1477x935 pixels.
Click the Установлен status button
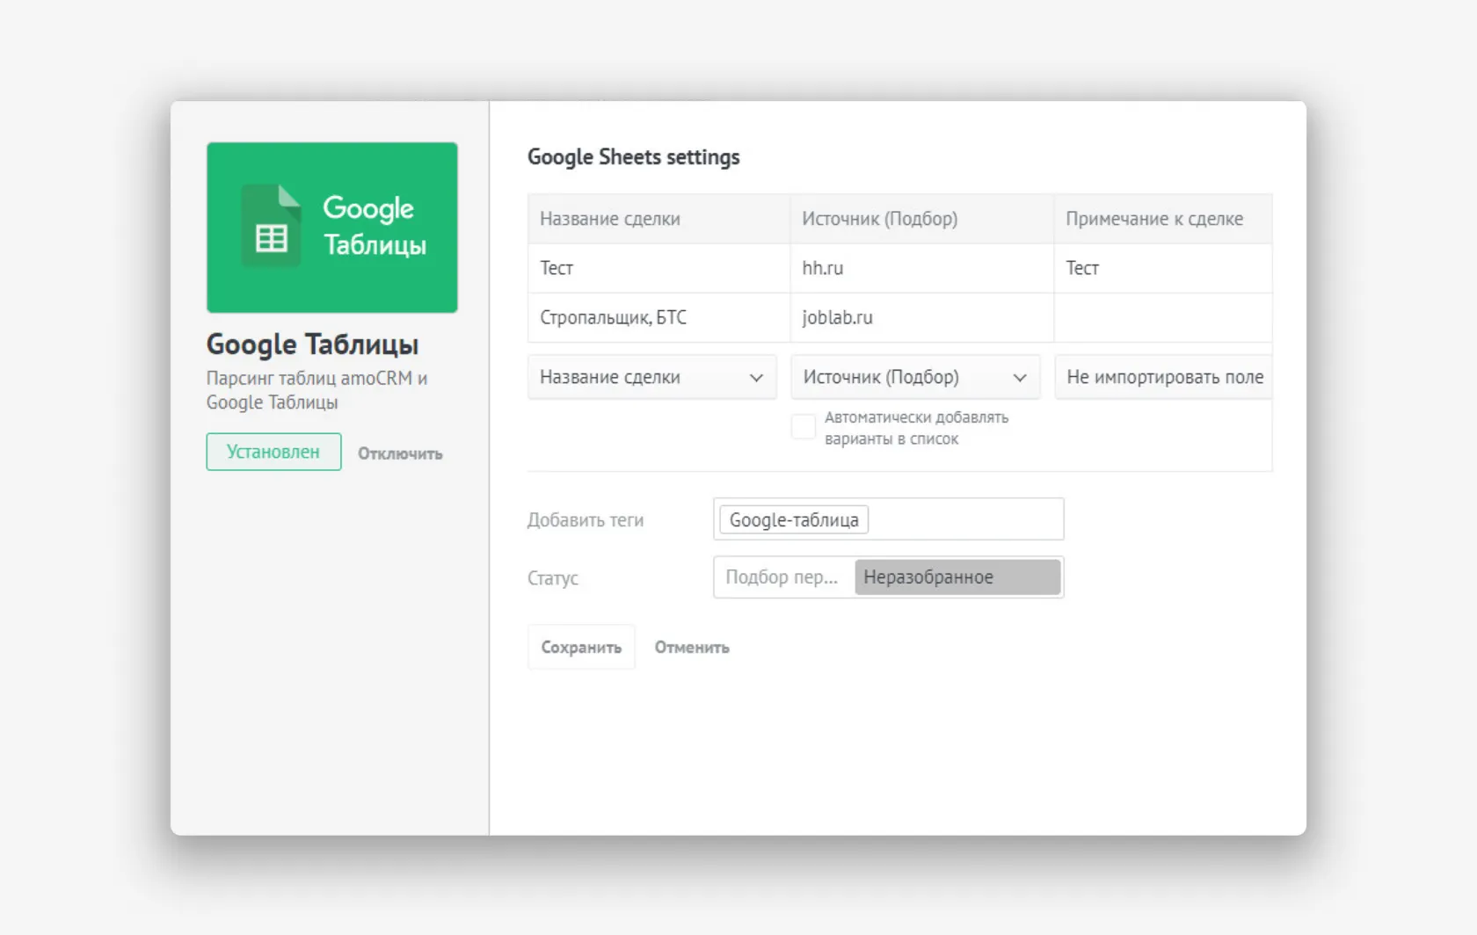[273, 452]
